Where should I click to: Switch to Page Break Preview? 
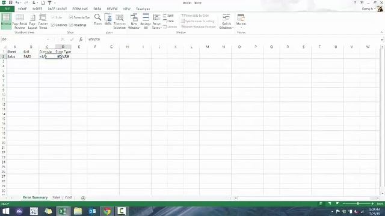[20, 22]
